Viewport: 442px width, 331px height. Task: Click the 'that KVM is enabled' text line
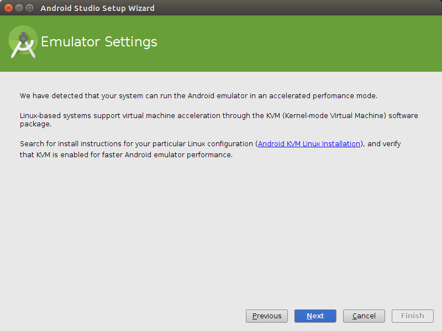tap(126, 155)
